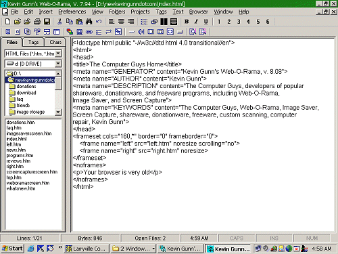Select left.htm in file list

[14, 144]
